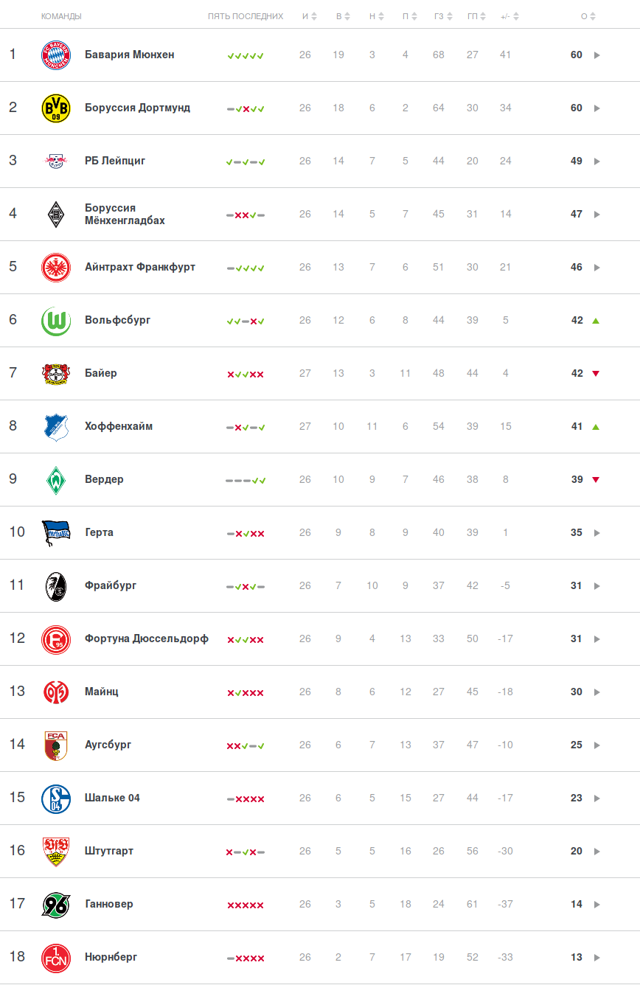This screenshot has height=985, width=640.
Task: Sort table by the О points column
Action: click(x=588, y=16)
